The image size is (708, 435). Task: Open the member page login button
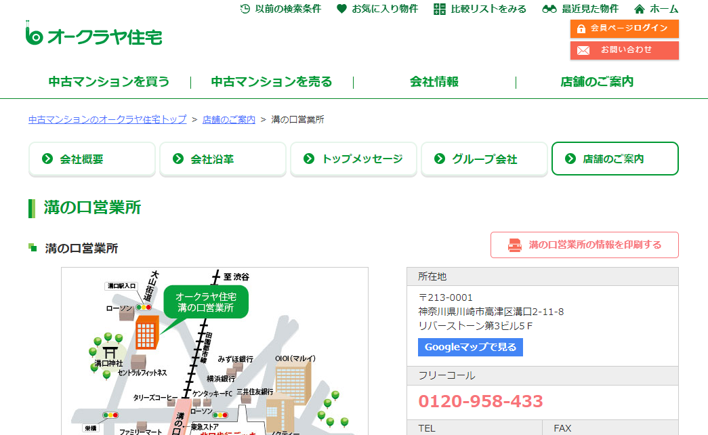pos(624,28)
